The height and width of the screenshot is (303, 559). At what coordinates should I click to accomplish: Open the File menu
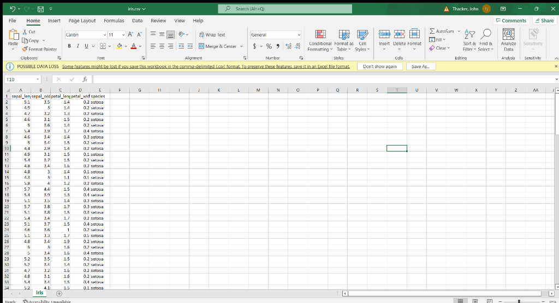coord(13,21)
